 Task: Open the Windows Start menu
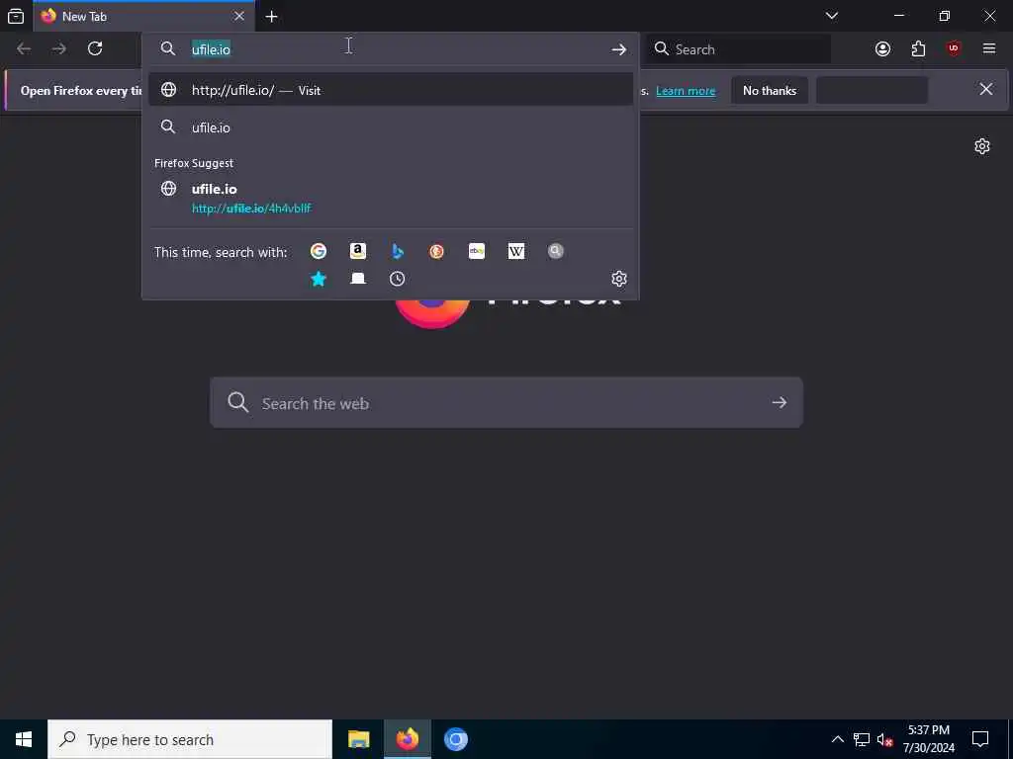coord(24,739)
